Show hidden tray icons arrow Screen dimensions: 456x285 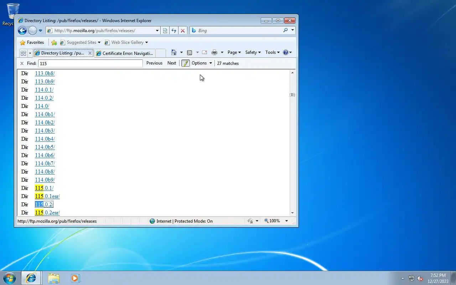[x=403, y=279]
